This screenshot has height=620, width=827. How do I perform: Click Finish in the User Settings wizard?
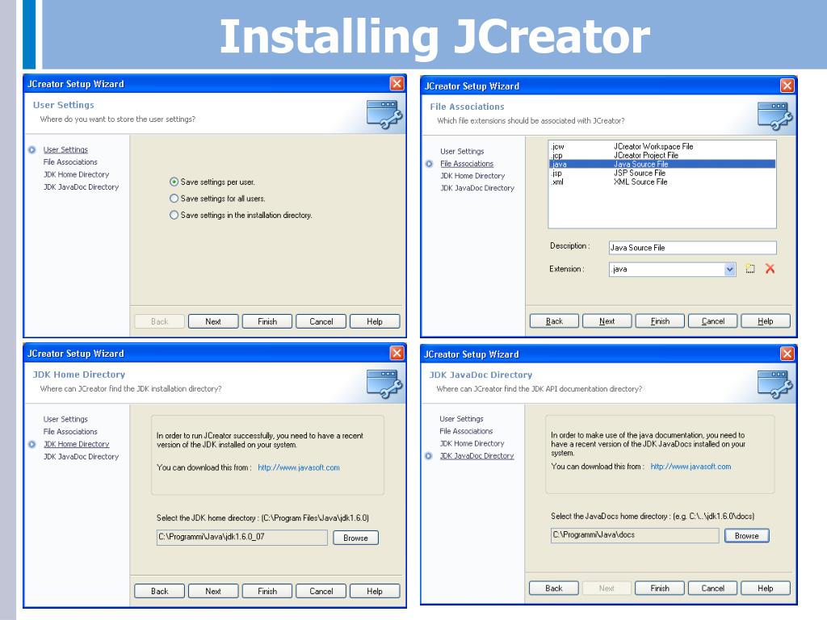point(267,321)
